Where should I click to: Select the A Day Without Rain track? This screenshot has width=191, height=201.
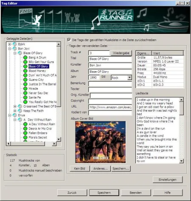point(42,124)
